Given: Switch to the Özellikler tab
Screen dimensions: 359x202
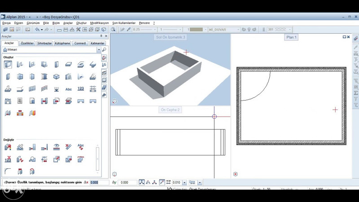Looking at the screenshot, I should [27, 43].
